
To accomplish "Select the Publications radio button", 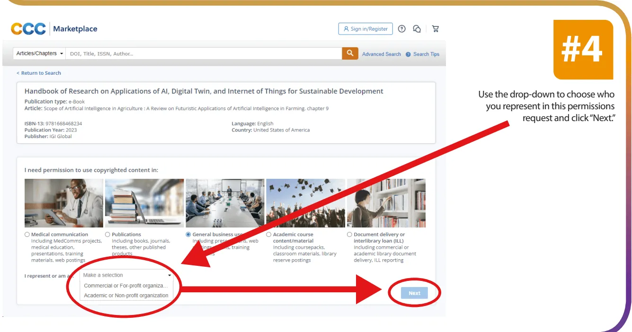I will [107, 234].
